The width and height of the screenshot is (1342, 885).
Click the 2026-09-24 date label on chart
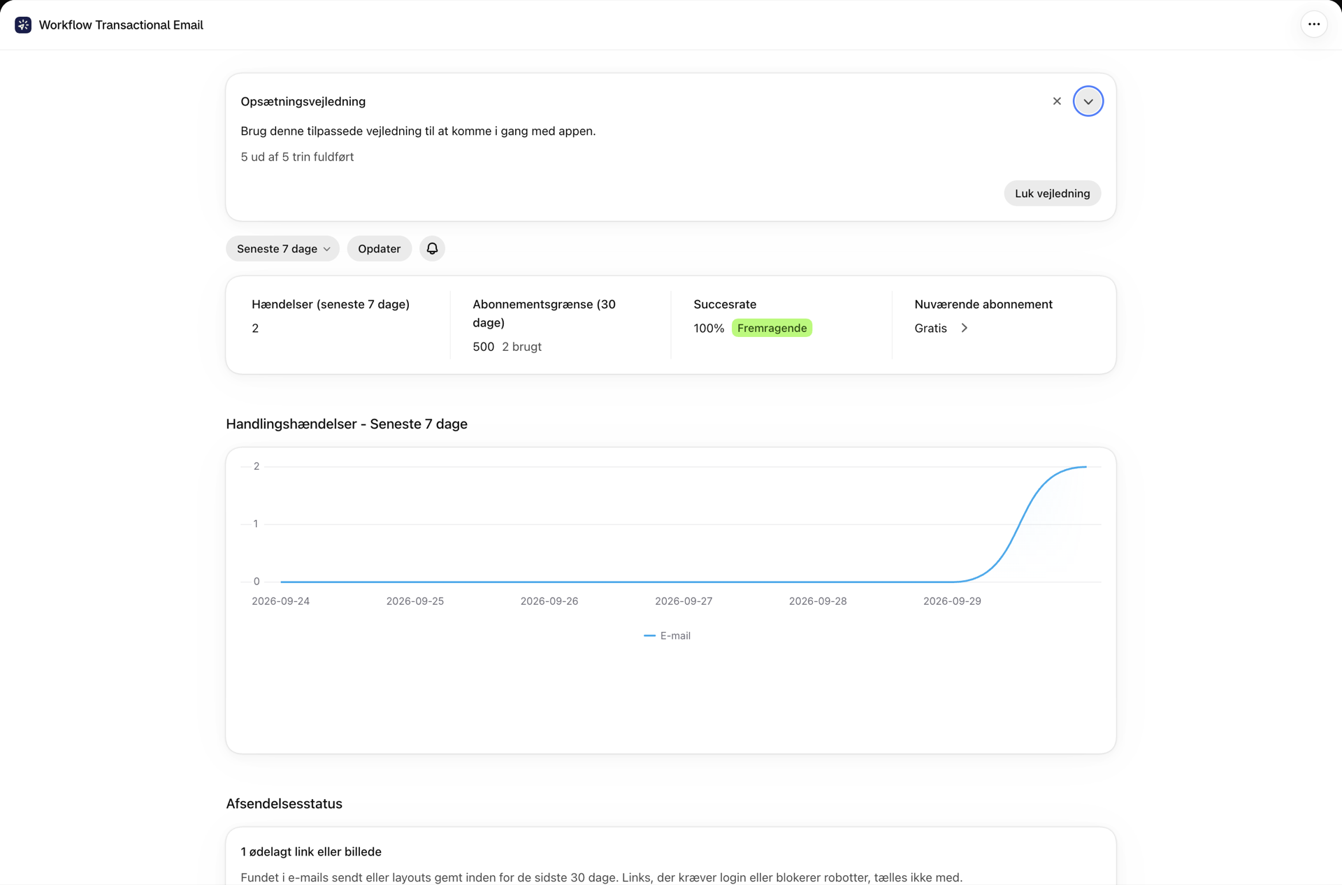click(280, 601)
